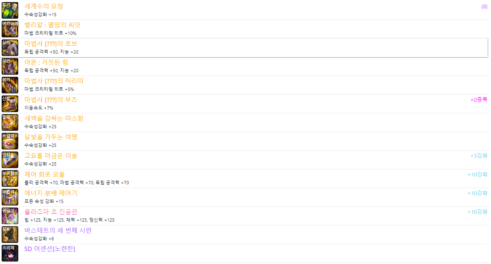The width and height of the screenshot is (491, 264).
Task: Open 바스테트의 세 번째 시련 title link
Action: pos(58,230)
